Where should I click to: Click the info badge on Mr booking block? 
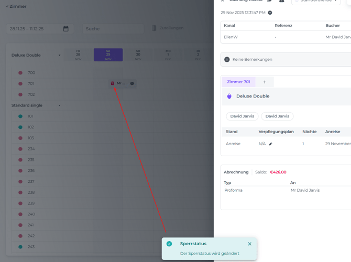pyautogui.click(x=132, y=83)
